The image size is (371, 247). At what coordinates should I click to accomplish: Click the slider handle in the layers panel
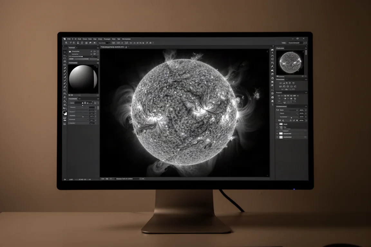pyautogui.click(x=291, y=117)
